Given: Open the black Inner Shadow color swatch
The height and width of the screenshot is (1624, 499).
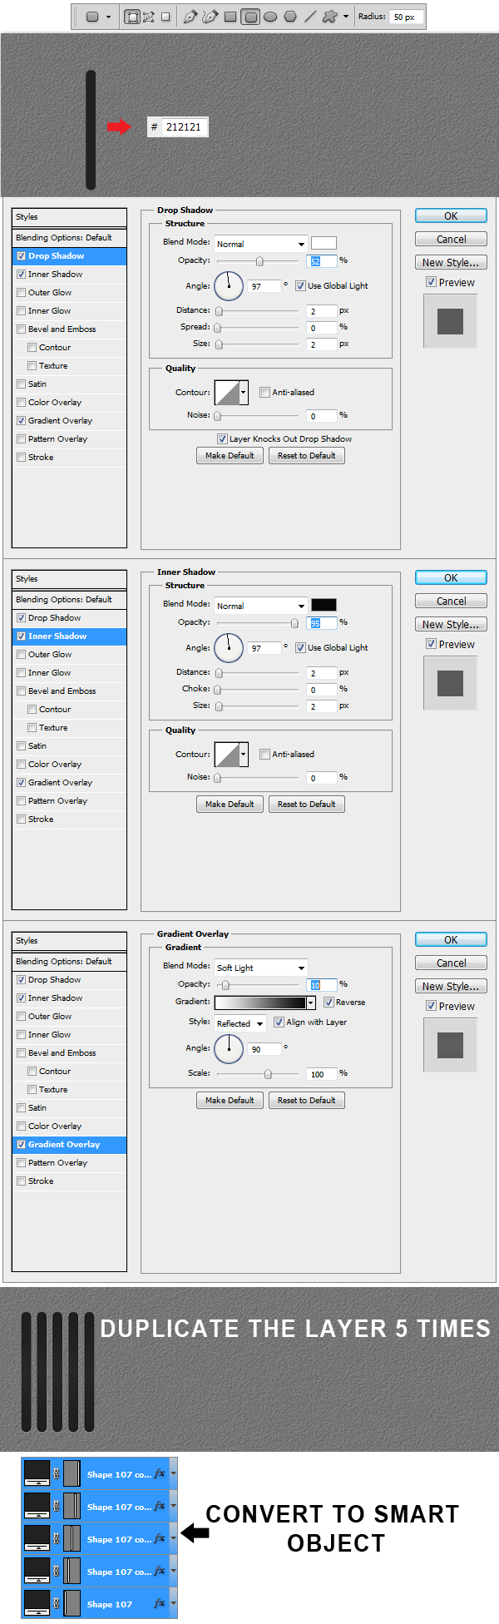Looking at the screenshot, I should [324, 605].
